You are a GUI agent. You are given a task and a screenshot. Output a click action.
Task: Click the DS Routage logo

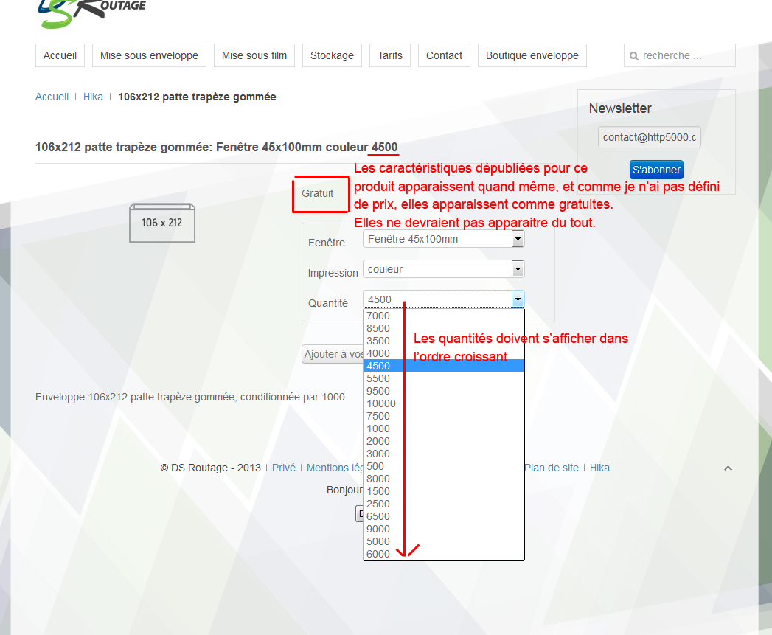(91, 13)
